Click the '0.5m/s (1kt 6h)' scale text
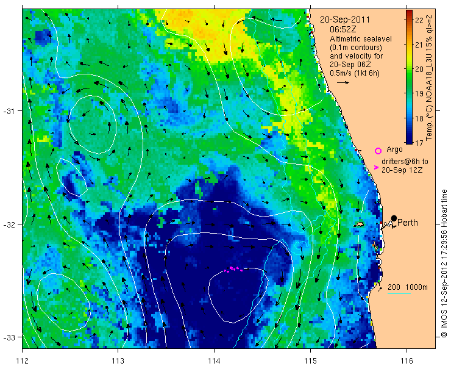Image resolution: width=451 pixels, height=366 pixels. pyautogui.click(x=355, y=73)
